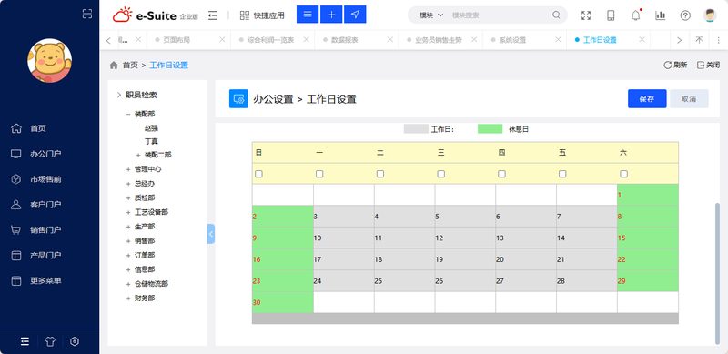Click the 关闭 close page button
Viewport: 728px width, 354px height.
(x=709, y=65)
